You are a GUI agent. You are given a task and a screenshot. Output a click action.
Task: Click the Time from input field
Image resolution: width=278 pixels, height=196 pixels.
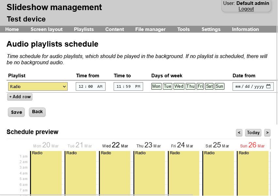pyautogui.click(x=90, y=86)
